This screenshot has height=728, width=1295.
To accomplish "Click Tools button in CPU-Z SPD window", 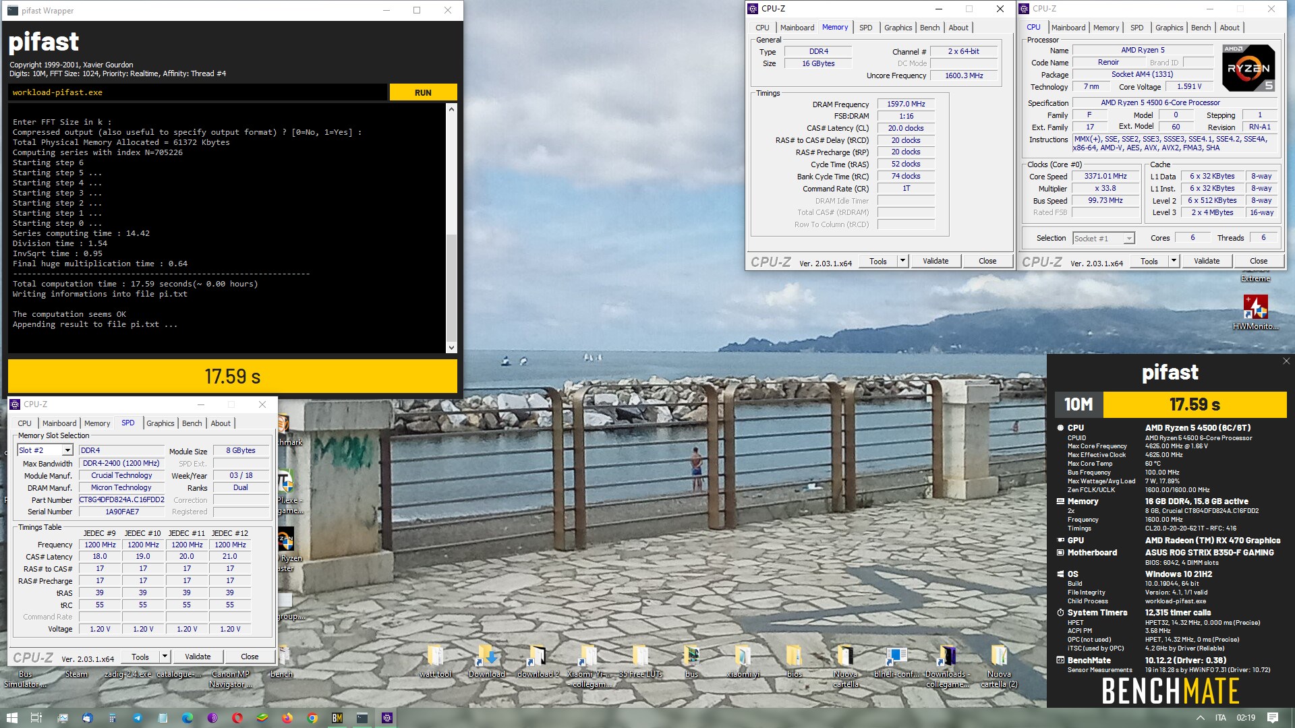I will point(140,657).
